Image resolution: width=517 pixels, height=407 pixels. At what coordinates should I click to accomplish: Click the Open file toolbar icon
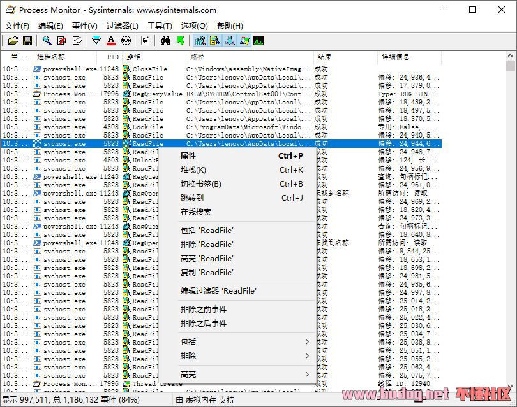point(13,41)
